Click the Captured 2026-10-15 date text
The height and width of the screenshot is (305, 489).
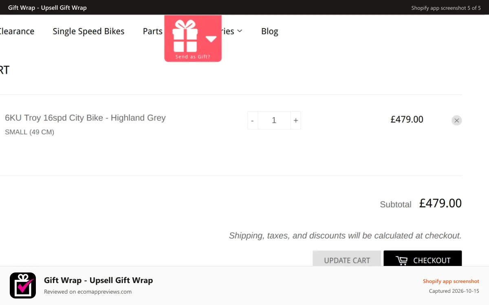click(454, 291)
